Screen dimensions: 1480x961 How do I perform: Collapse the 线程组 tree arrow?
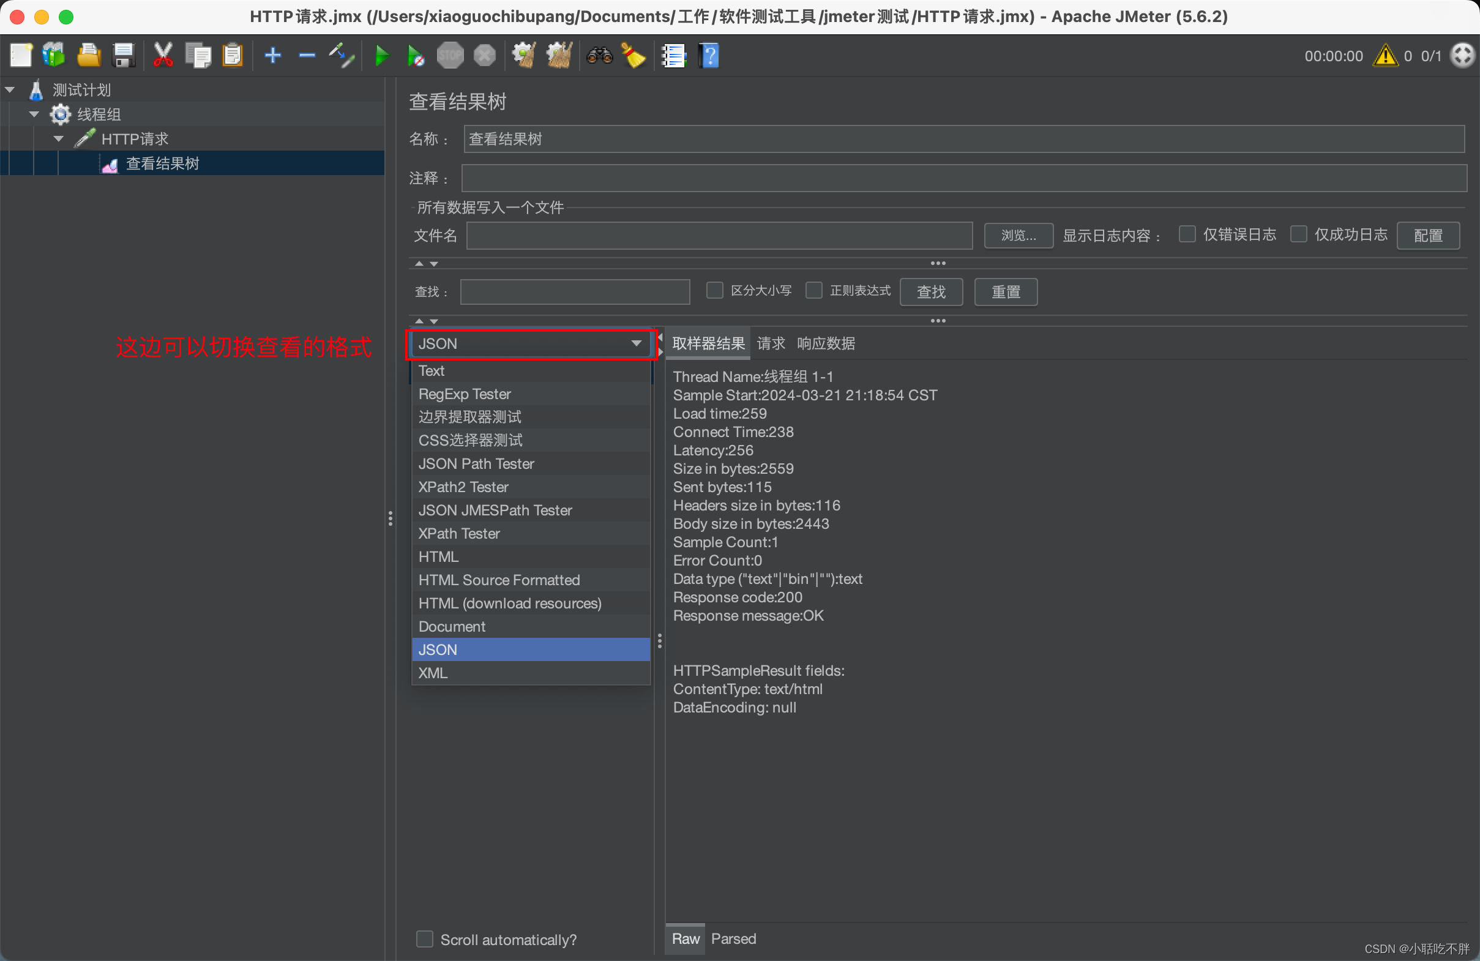tap(34, 114)
